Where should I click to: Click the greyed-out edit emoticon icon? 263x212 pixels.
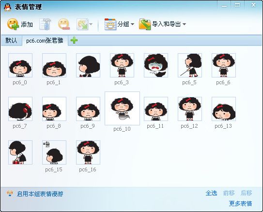[x=45, y=24]
